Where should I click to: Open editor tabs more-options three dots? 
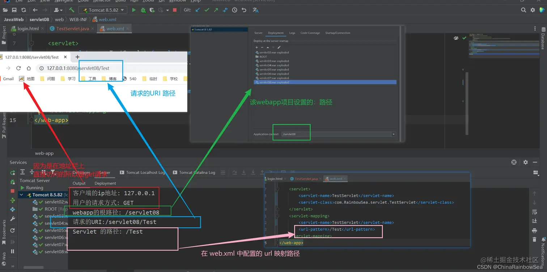535,29
